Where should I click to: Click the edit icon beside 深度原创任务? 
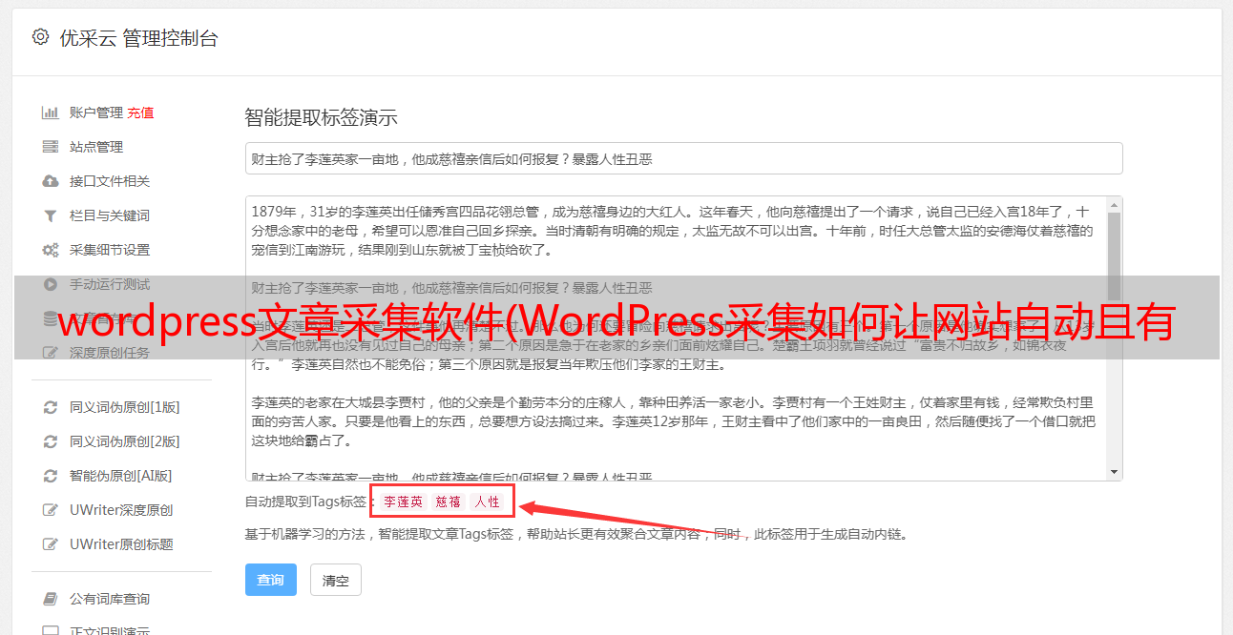click(x=50, y=353)
